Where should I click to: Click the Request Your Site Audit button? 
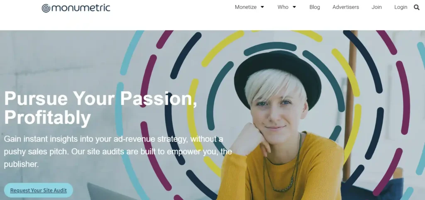click(39, 190)
